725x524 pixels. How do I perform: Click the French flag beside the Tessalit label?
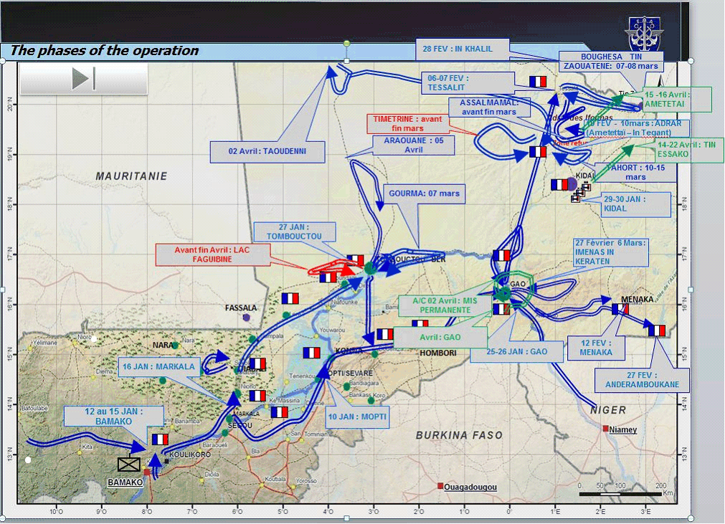click(538, 82)
